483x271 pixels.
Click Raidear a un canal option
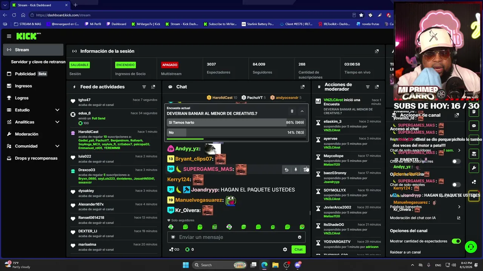coord(405,252)
